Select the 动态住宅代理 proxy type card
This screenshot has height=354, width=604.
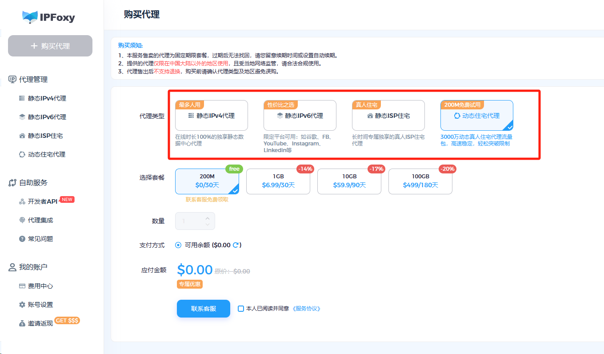(x=477, y=115)
